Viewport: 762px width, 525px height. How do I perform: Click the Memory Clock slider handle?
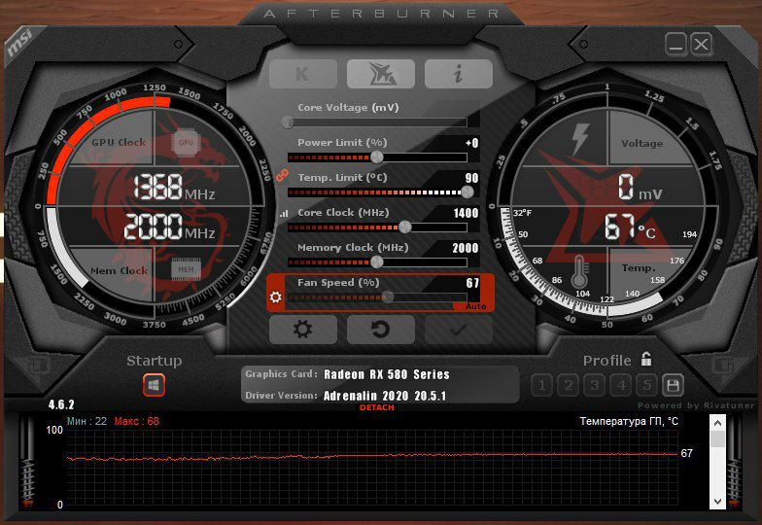(x=377, y=262)
